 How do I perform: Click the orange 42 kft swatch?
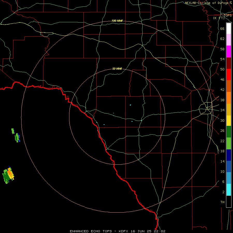[229, 98]
